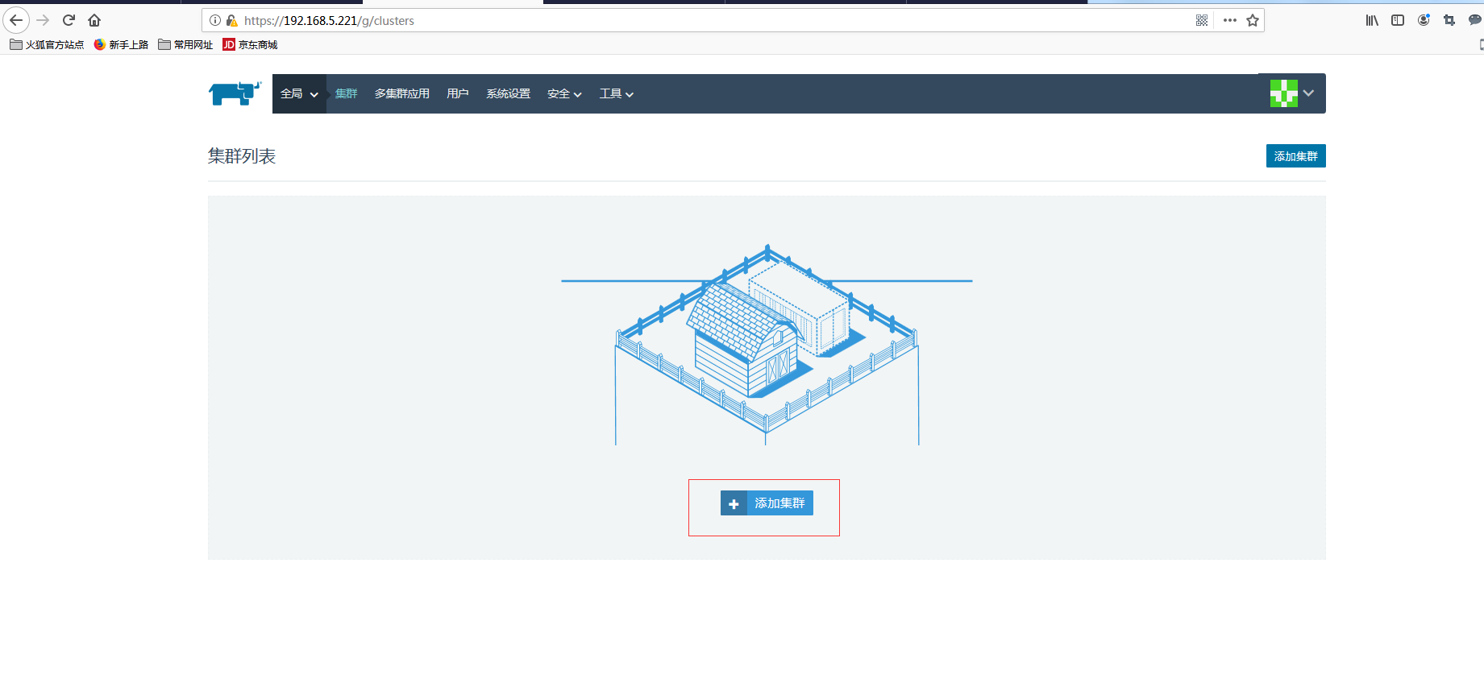Image resolution: width=1484 pixels, height=695 pixels.
Task: Open the 京东商城 bookmark
Action: tap(250, 45)
